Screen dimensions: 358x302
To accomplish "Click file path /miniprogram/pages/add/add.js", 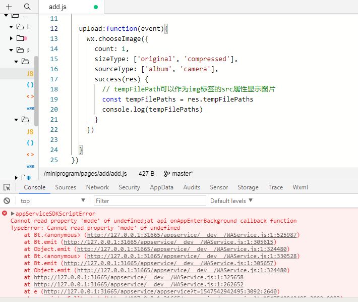I will click(85, 174).
